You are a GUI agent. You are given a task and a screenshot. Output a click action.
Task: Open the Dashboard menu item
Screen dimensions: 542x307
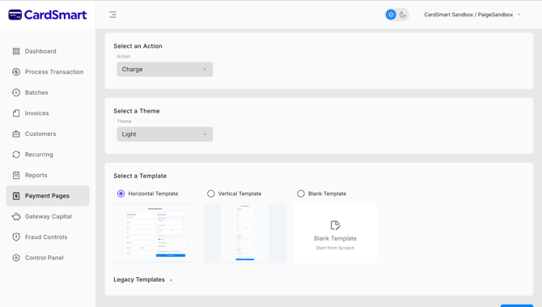[48, 51]
